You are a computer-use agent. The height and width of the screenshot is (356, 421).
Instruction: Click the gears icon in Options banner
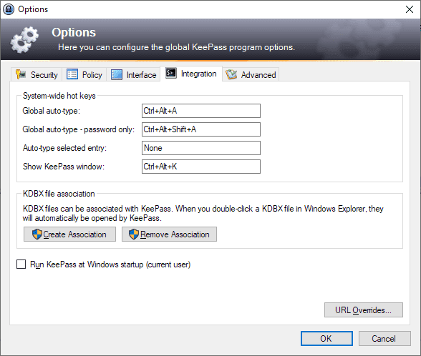click(x=24, y=40)
